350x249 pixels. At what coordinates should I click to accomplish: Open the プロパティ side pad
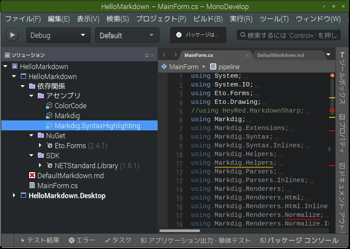pos(342,133)
